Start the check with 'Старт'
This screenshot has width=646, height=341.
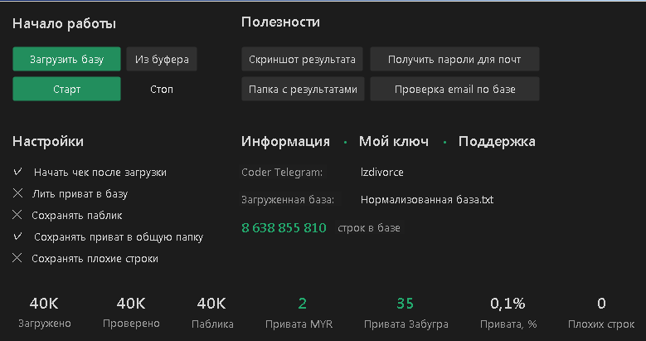pos(66,89)
